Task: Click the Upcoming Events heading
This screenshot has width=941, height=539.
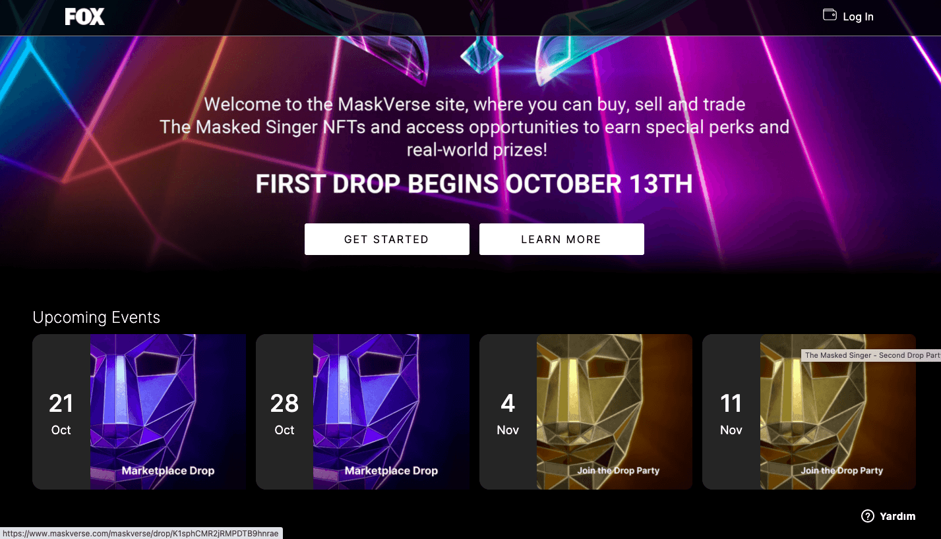Action: [x=96, y=318]
